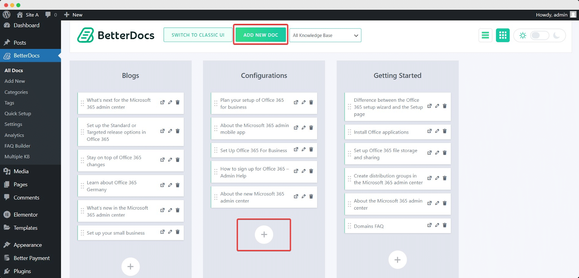
Task: Open Multiple KB submenu link
Action: click(x=17, y=156)
